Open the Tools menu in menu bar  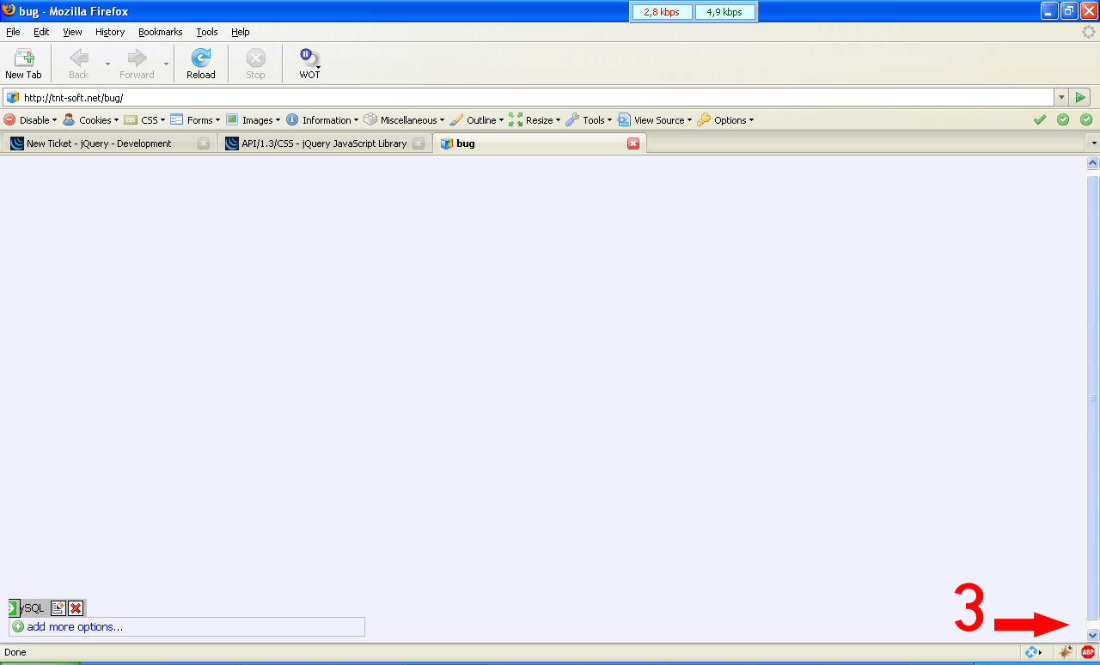[206, 32]
